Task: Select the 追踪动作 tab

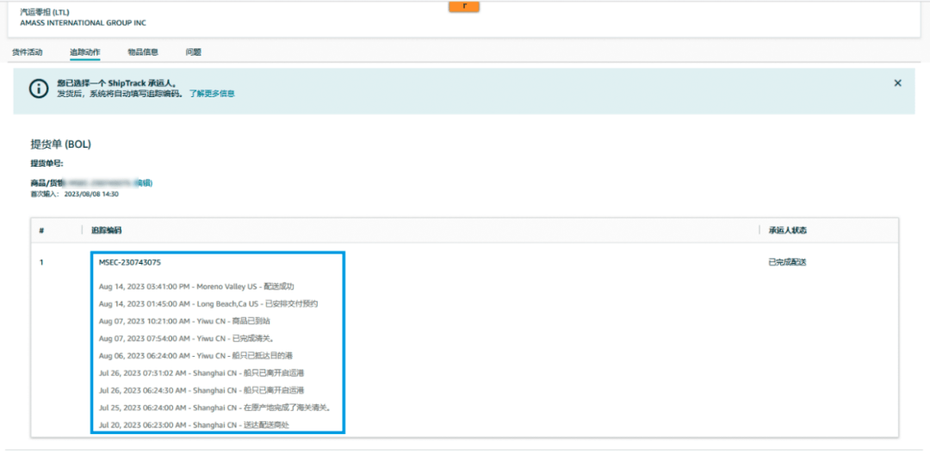Action: [x=84, y=52]
